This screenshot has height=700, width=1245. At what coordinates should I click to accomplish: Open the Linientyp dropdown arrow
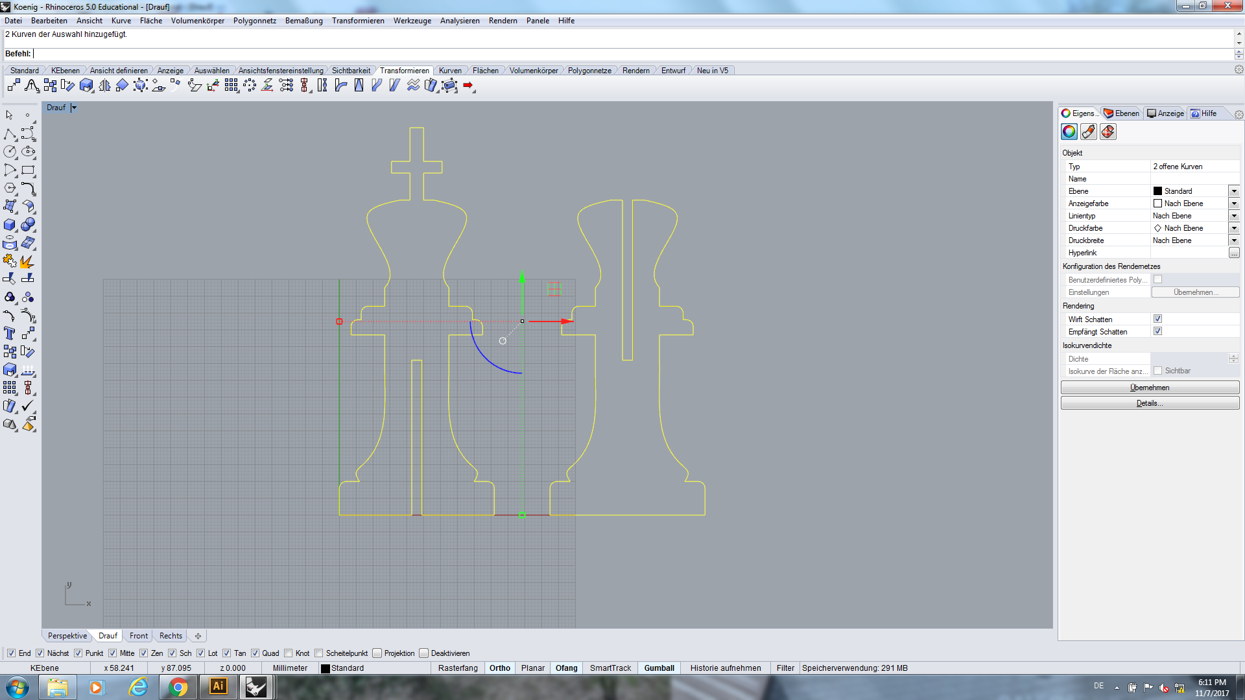tap(1233, 216)
